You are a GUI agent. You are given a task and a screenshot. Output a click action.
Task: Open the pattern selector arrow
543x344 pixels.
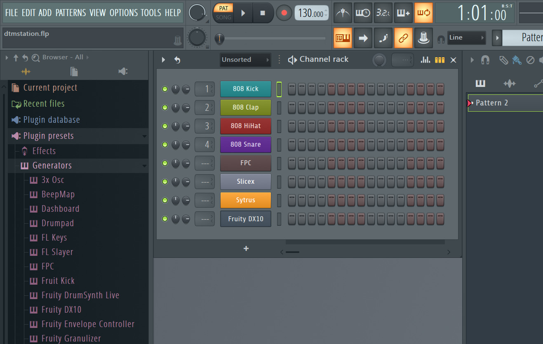(497, 38)
